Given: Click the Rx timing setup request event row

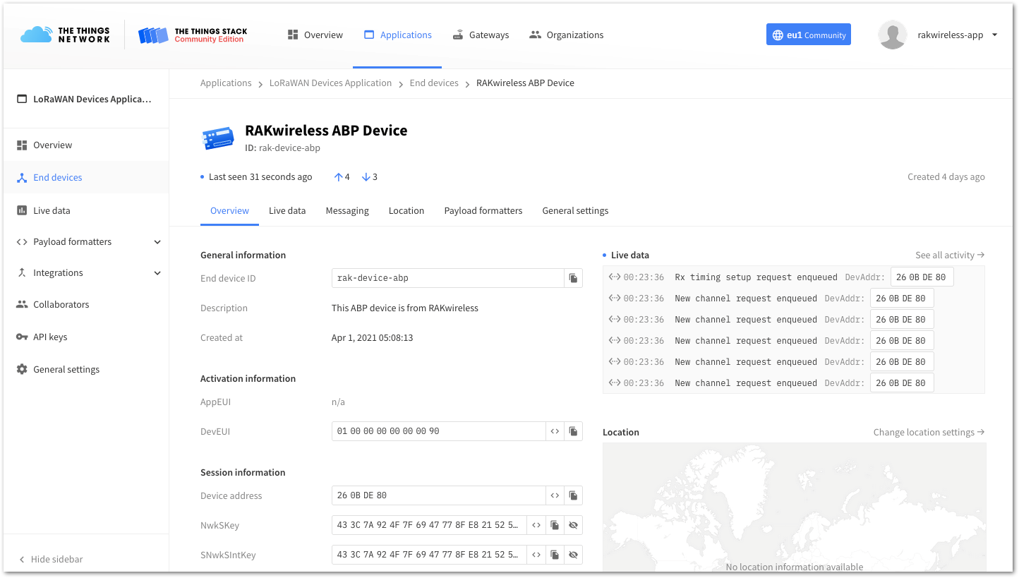Looking at the screenshot, I should point(794,277).
